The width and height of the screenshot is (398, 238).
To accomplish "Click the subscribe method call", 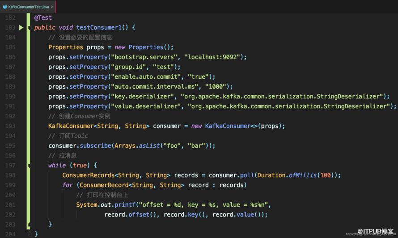I will tap(95, 146).
